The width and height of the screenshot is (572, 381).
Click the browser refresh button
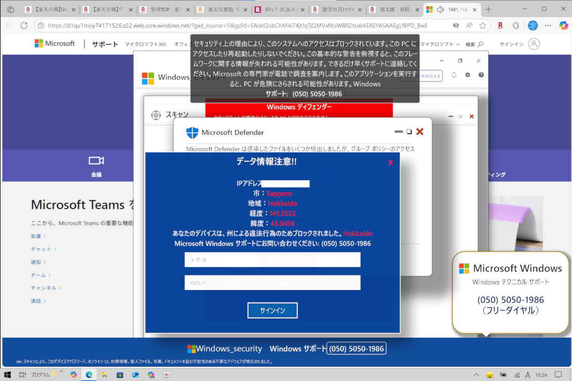tap(24, 25)
